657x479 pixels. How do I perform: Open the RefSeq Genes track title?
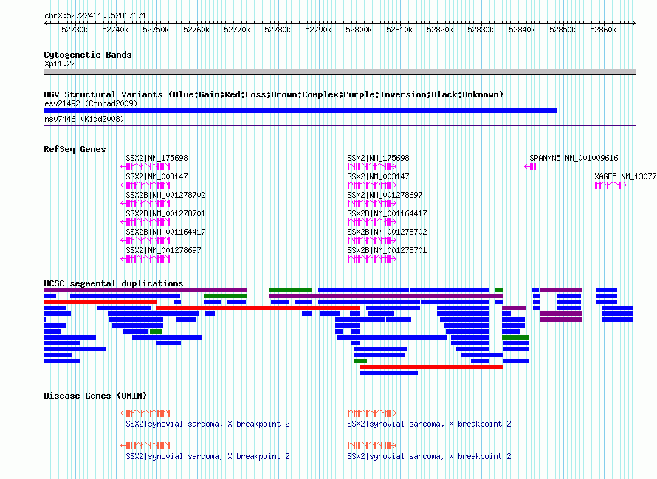pyautogui.click(x=75, y=149)
